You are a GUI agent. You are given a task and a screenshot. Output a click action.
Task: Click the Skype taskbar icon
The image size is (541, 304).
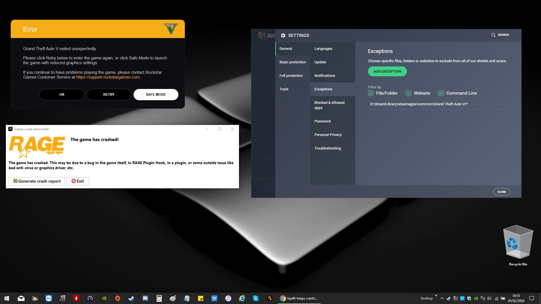pos(256,298)
